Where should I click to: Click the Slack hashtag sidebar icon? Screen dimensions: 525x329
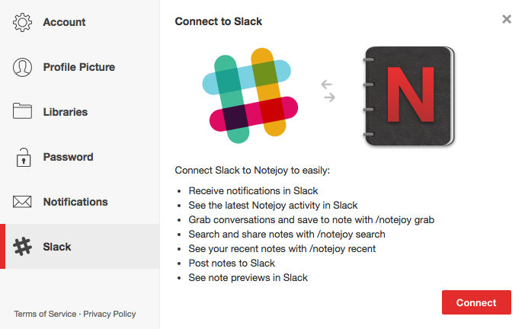point(24,247)
